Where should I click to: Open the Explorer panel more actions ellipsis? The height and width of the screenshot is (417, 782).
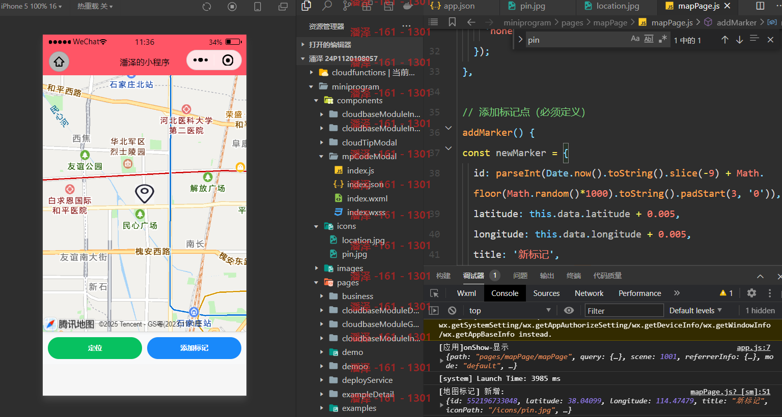406,26
